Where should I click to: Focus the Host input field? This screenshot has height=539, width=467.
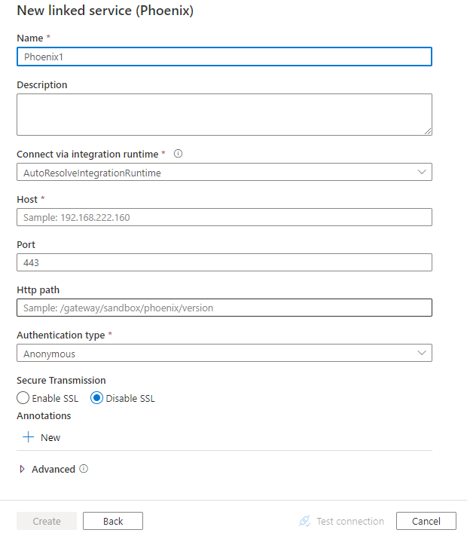coord(224,217)
